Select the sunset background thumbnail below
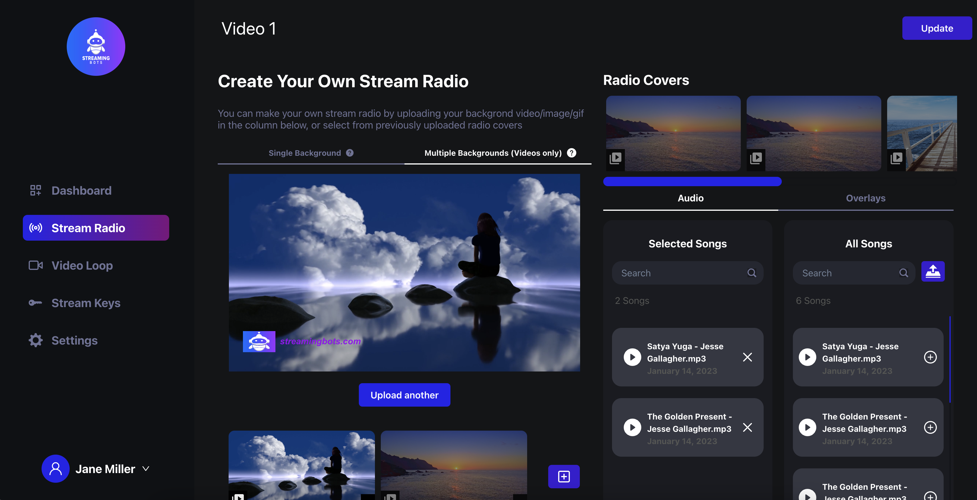The image size is (977, 500). 454,465
